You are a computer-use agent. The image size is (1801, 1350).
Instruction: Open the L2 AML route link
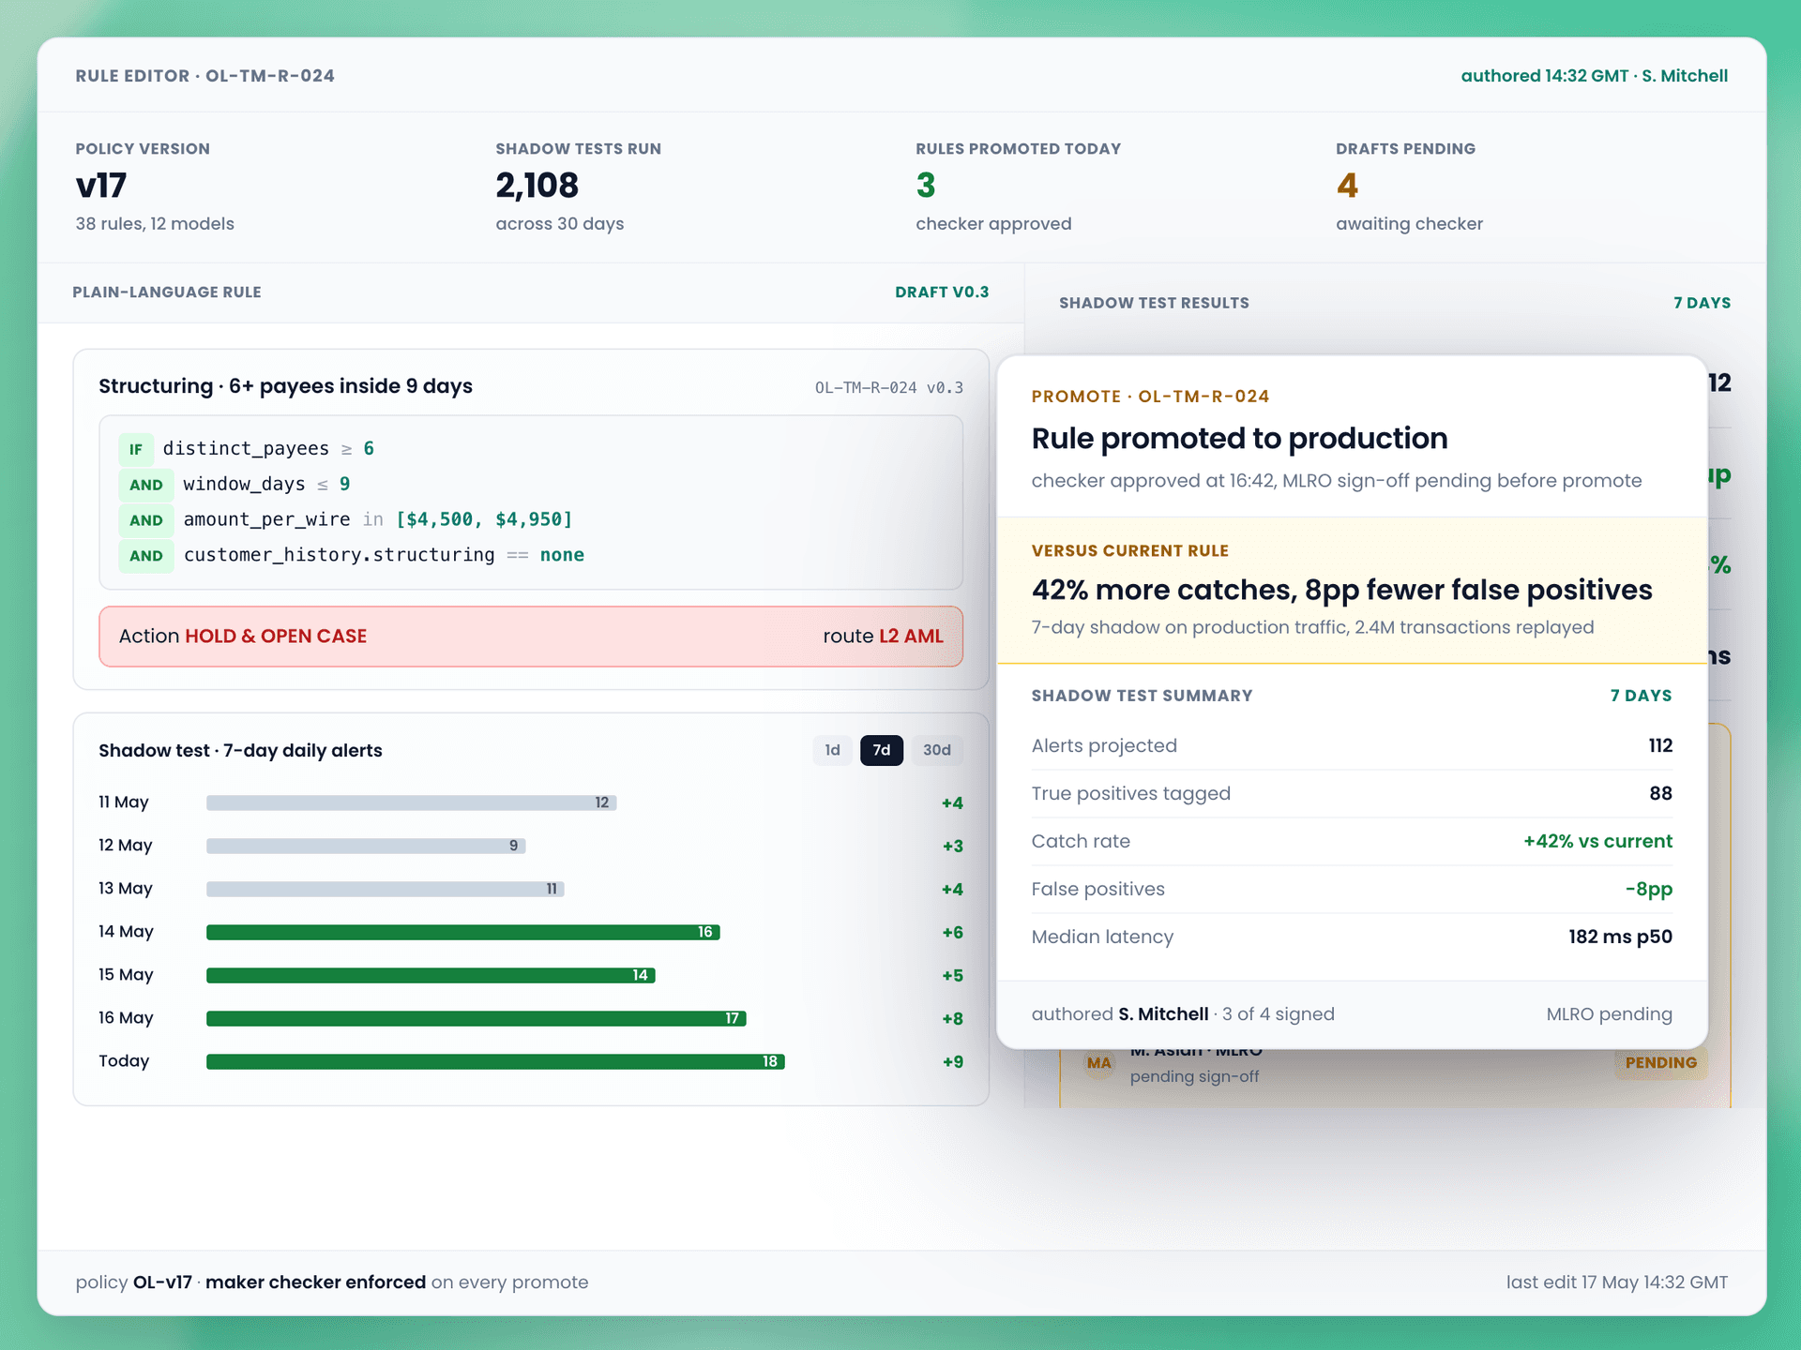(x=911, y=636)
